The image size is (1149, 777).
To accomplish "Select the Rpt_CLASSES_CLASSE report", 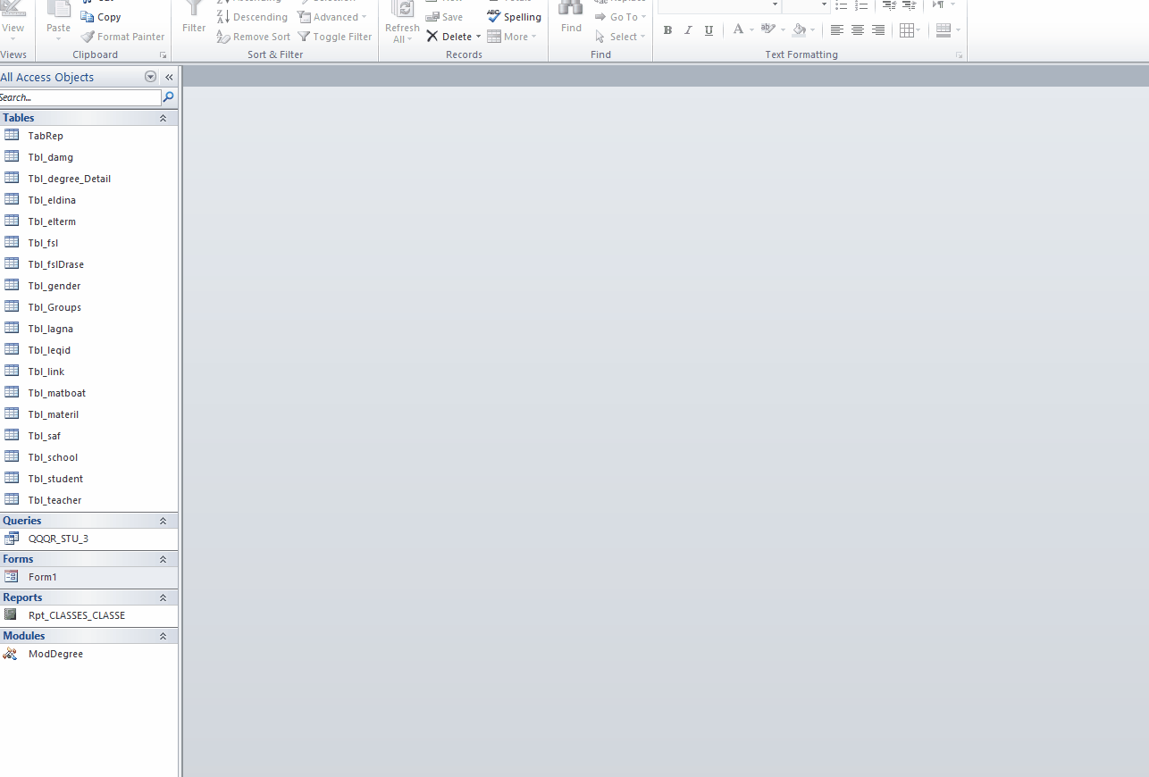I will 76,615.
